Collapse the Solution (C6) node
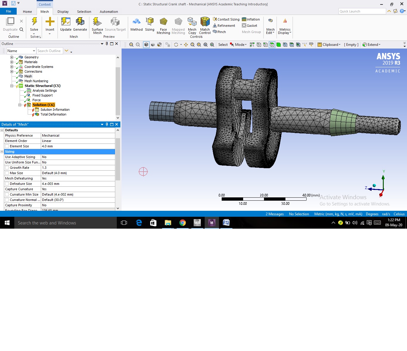This screenshot has height=351, width=407. pos(20,105)
